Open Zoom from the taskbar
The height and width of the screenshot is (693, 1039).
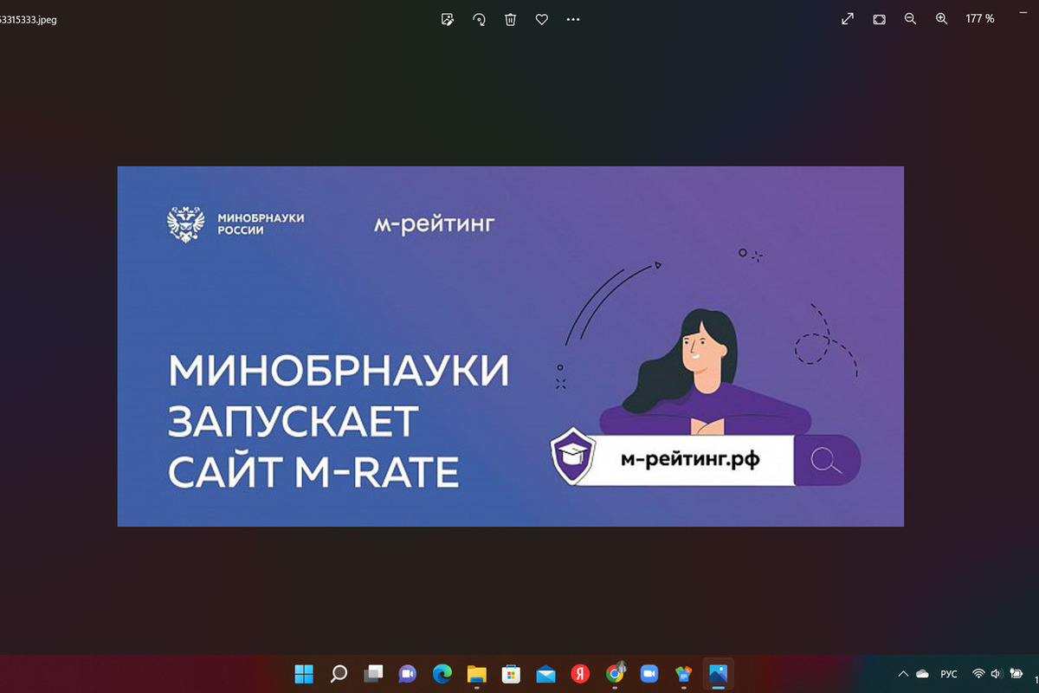(649, 673)
